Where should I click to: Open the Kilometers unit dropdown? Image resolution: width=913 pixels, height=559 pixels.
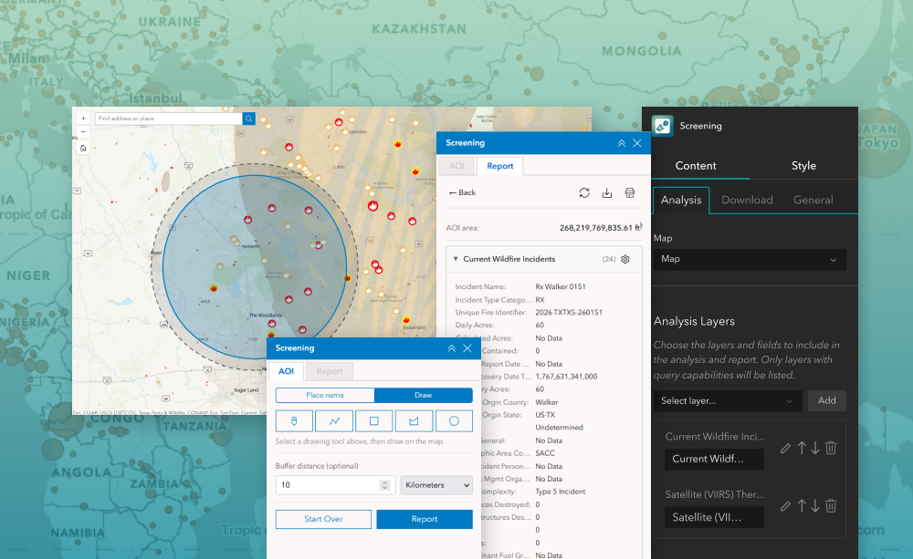[x=436, y=485]
